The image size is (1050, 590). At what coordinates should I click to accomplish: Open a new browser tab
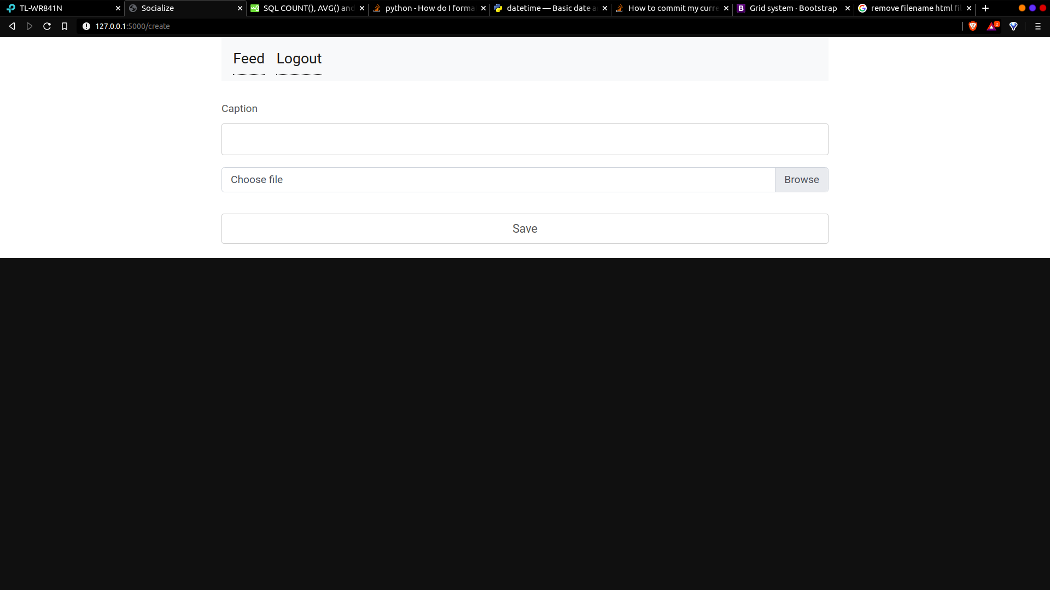pos(985,8)
